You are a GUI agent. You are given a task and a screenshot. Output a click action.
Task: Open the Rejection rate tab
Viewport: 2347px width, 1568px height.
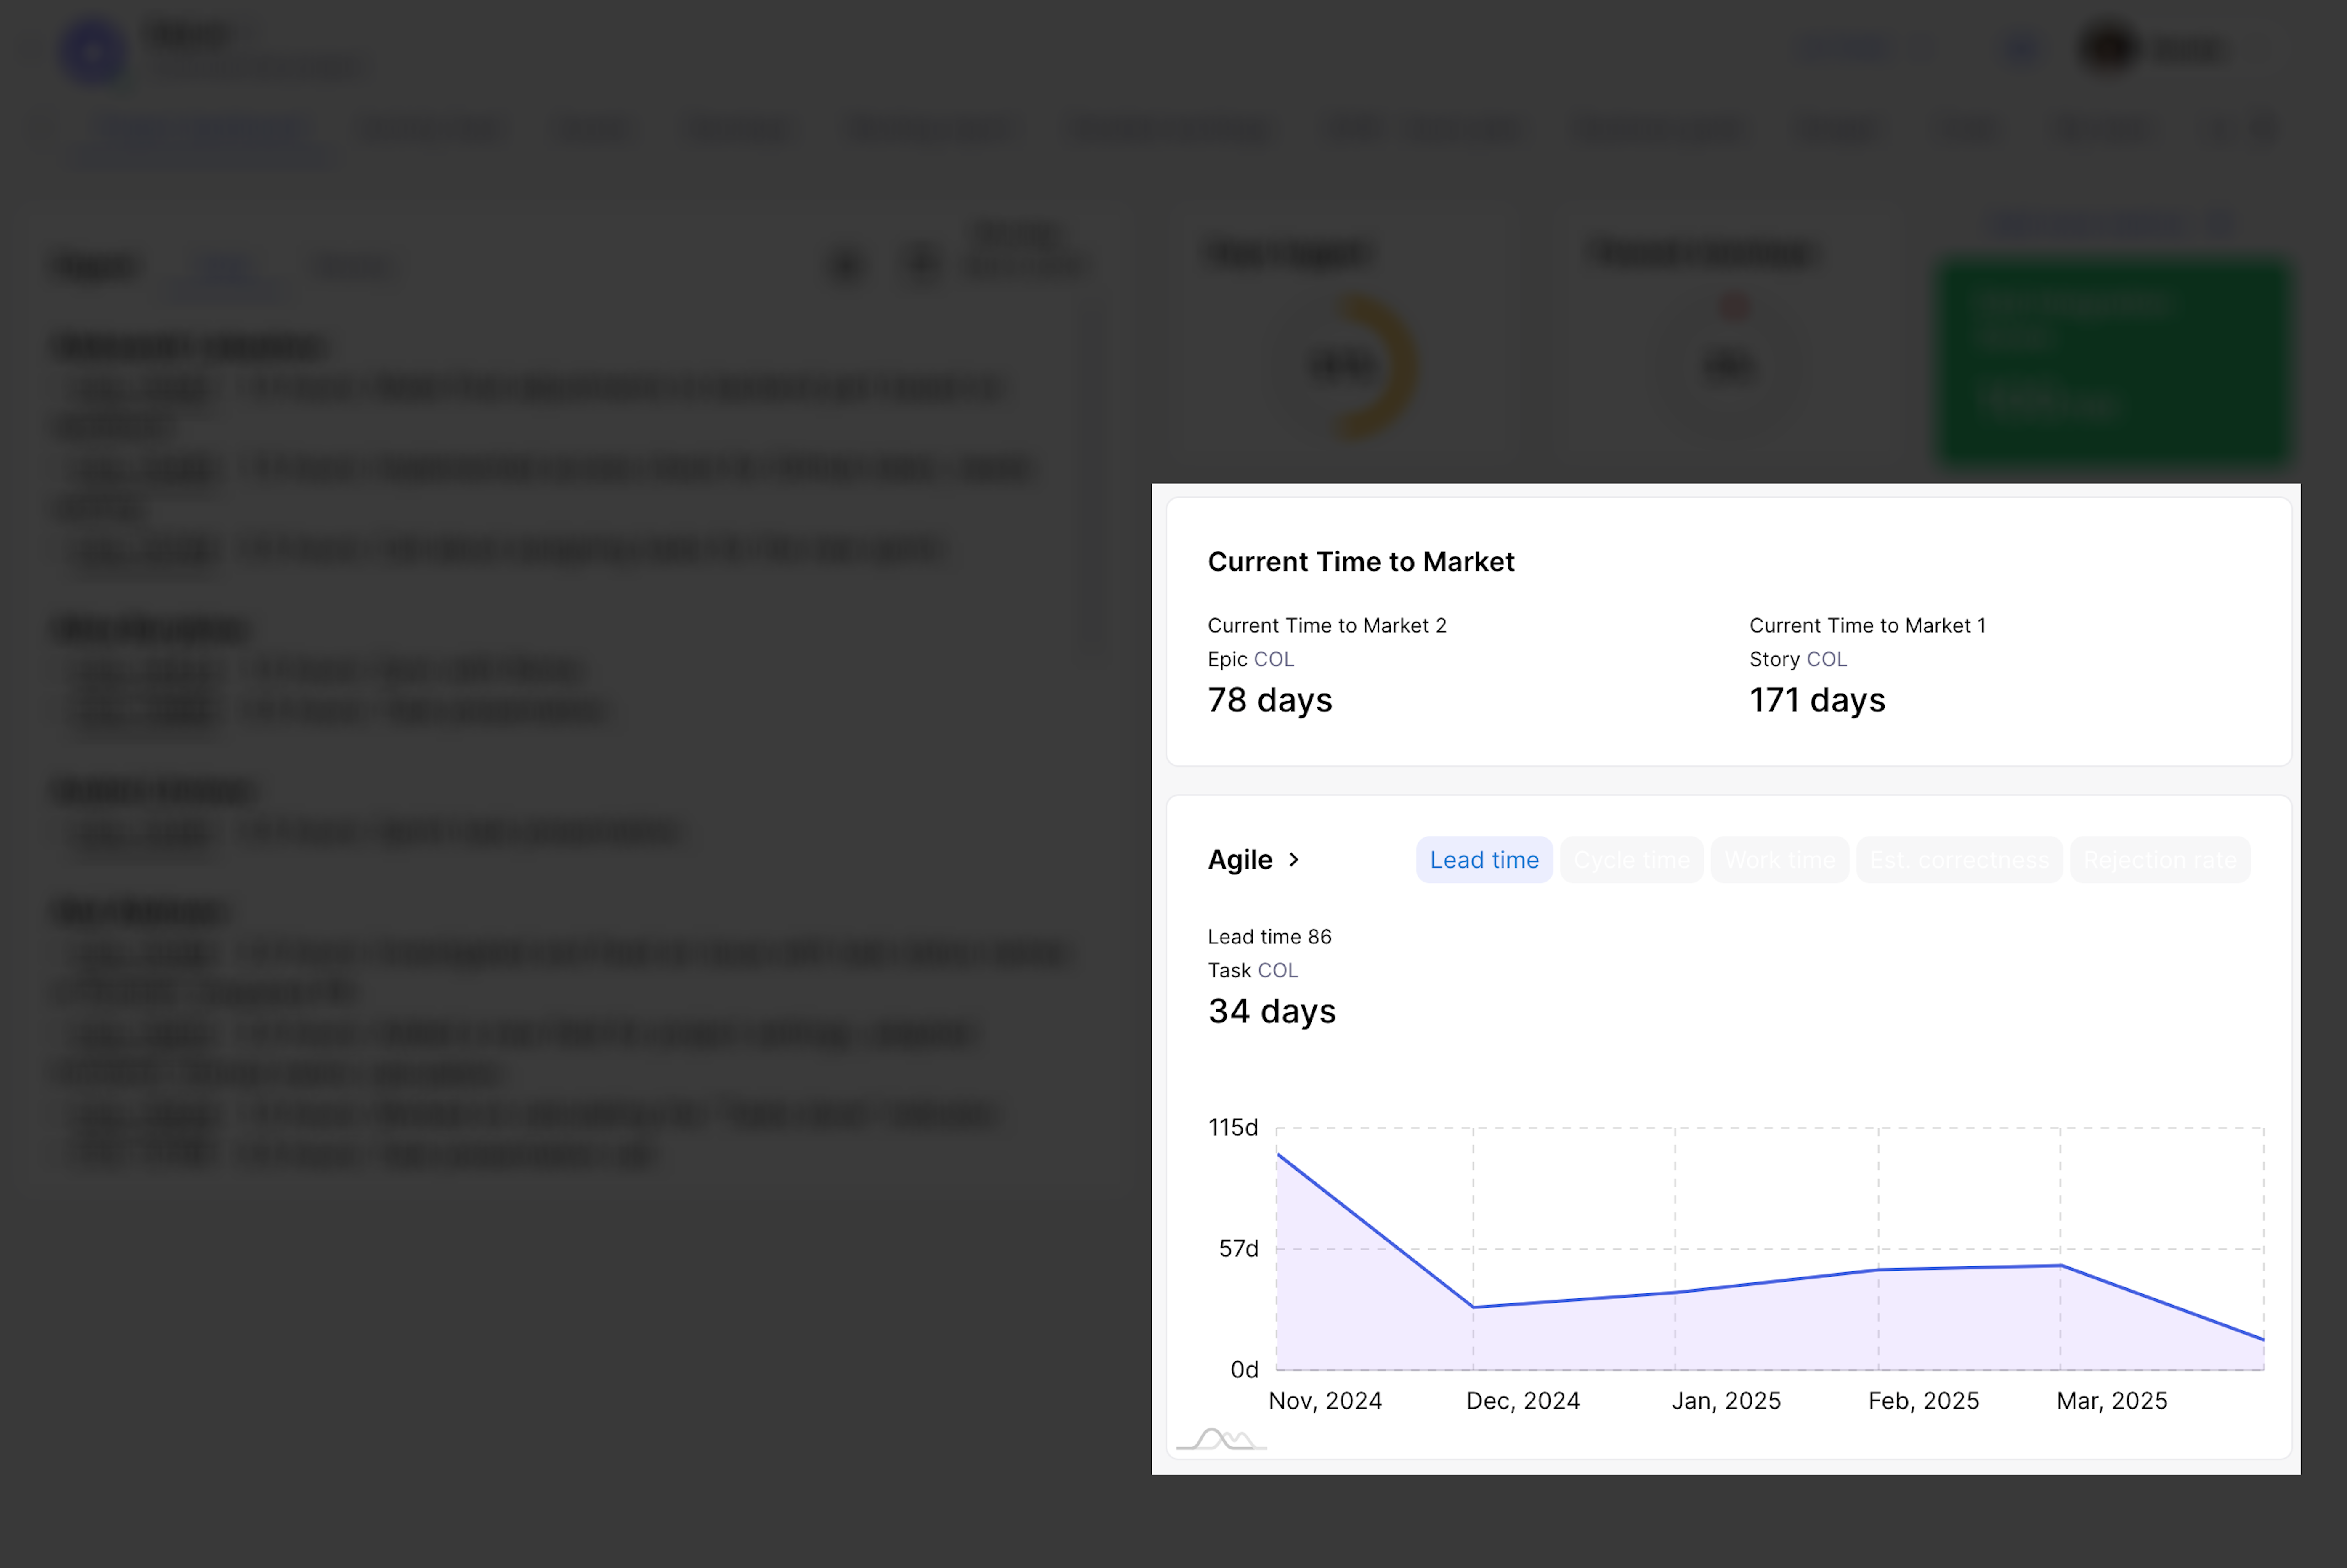click(x=2160, y=860)
